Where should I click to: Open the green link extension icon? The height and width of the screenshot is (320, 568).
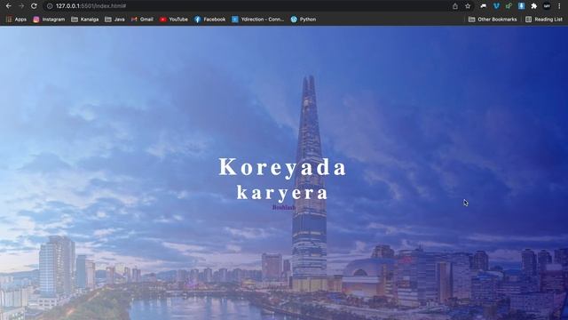coord(509,6)
